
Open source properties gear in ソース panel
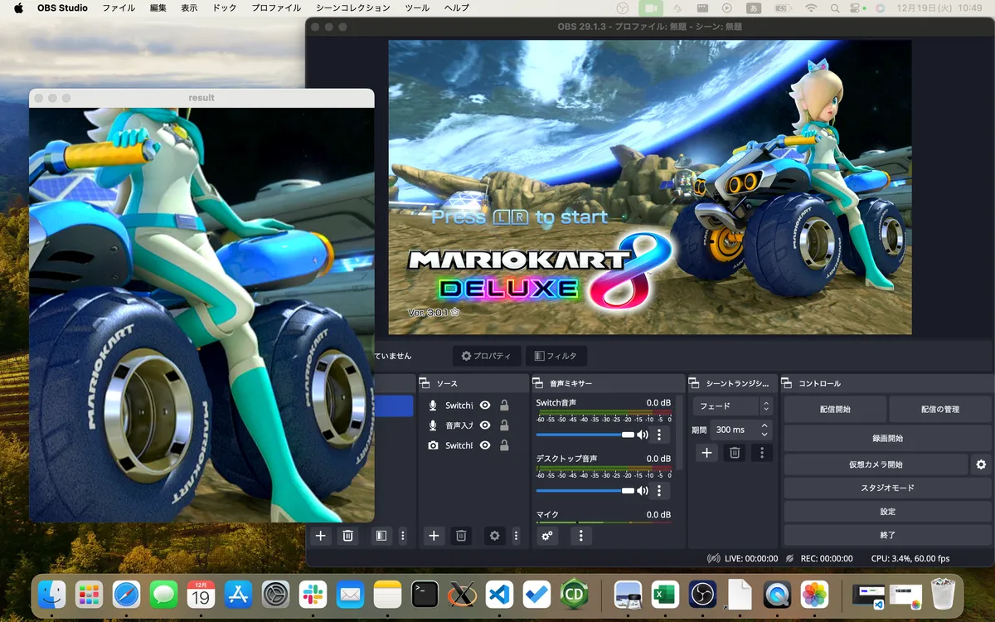click(x=495, y=536)
